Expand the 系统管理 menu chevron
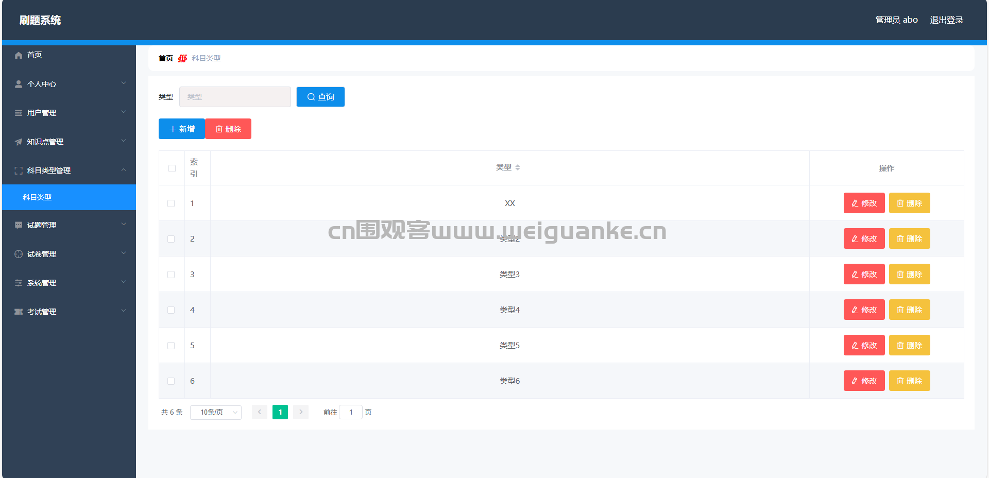This screenshot has width=989, height=478. (124, 282)
